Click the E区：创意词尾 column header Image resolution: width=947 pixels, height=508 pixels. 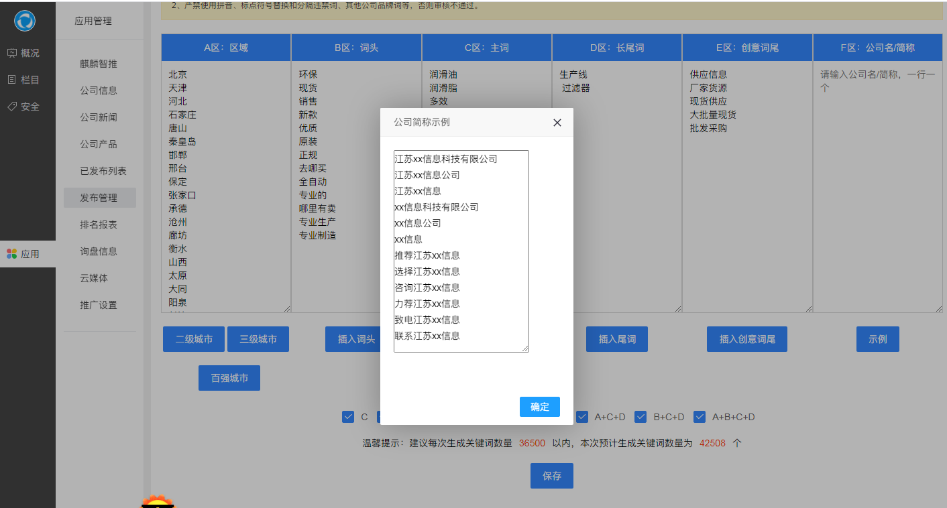(x=747, y=48)
